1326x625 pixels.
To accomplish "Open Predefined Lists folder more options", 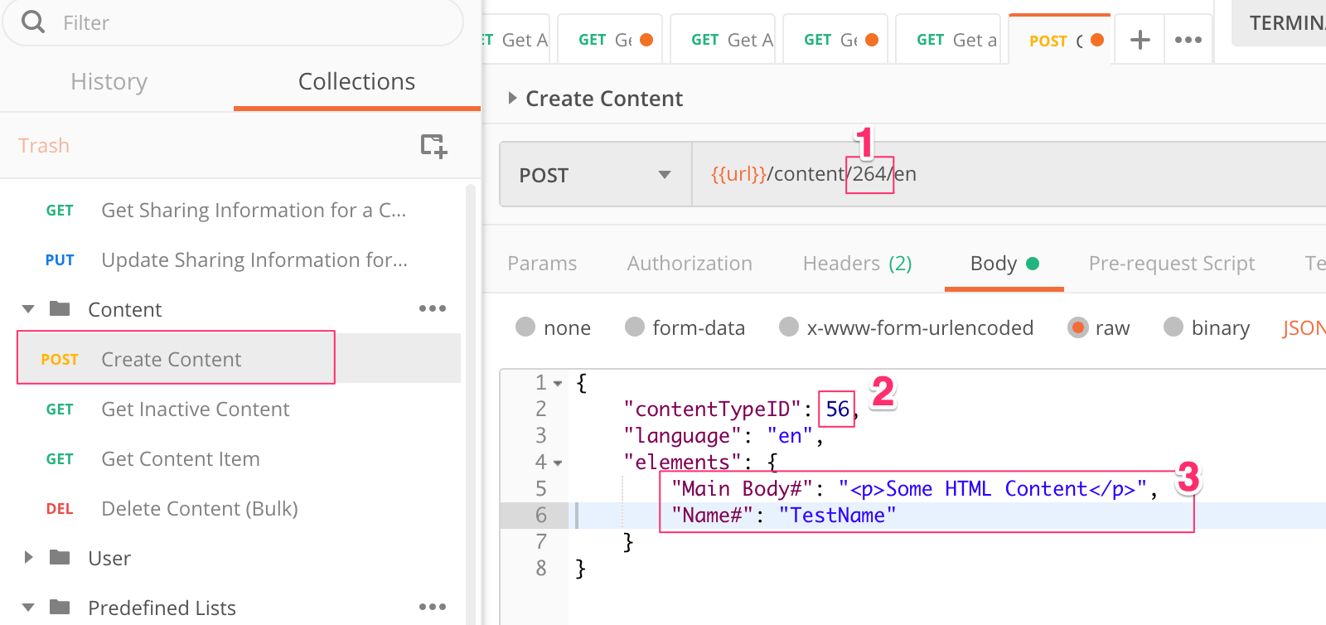I will coord(432,607).
